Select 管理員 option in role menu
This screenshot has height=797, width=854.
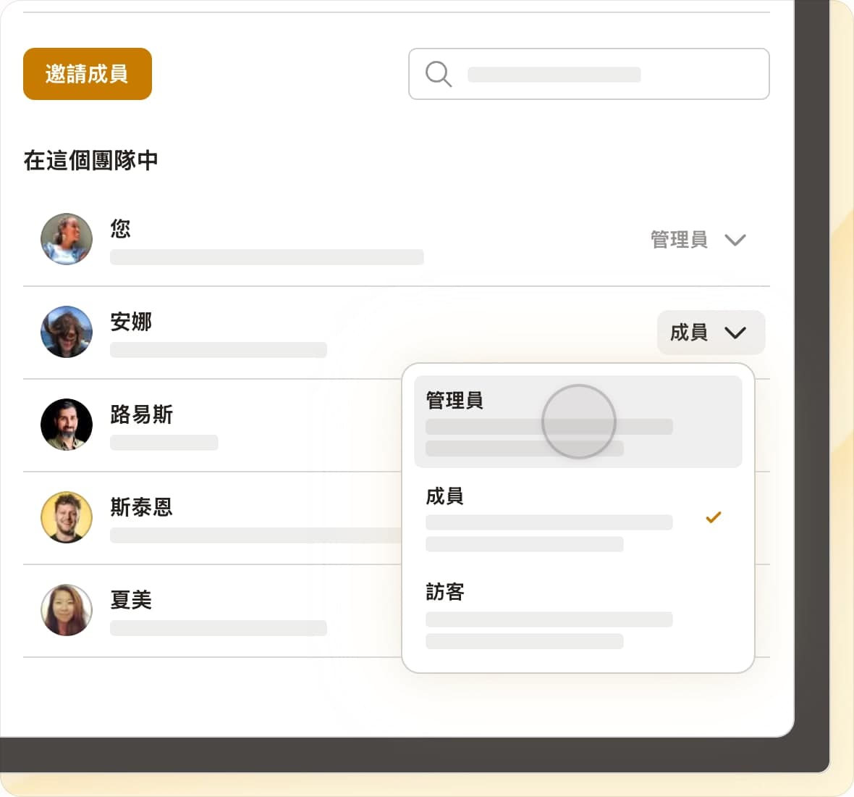pyautogui.click(x=578, y=421)
